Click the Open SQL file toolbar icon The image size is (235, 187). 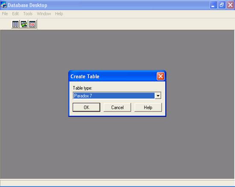[32, 24]
